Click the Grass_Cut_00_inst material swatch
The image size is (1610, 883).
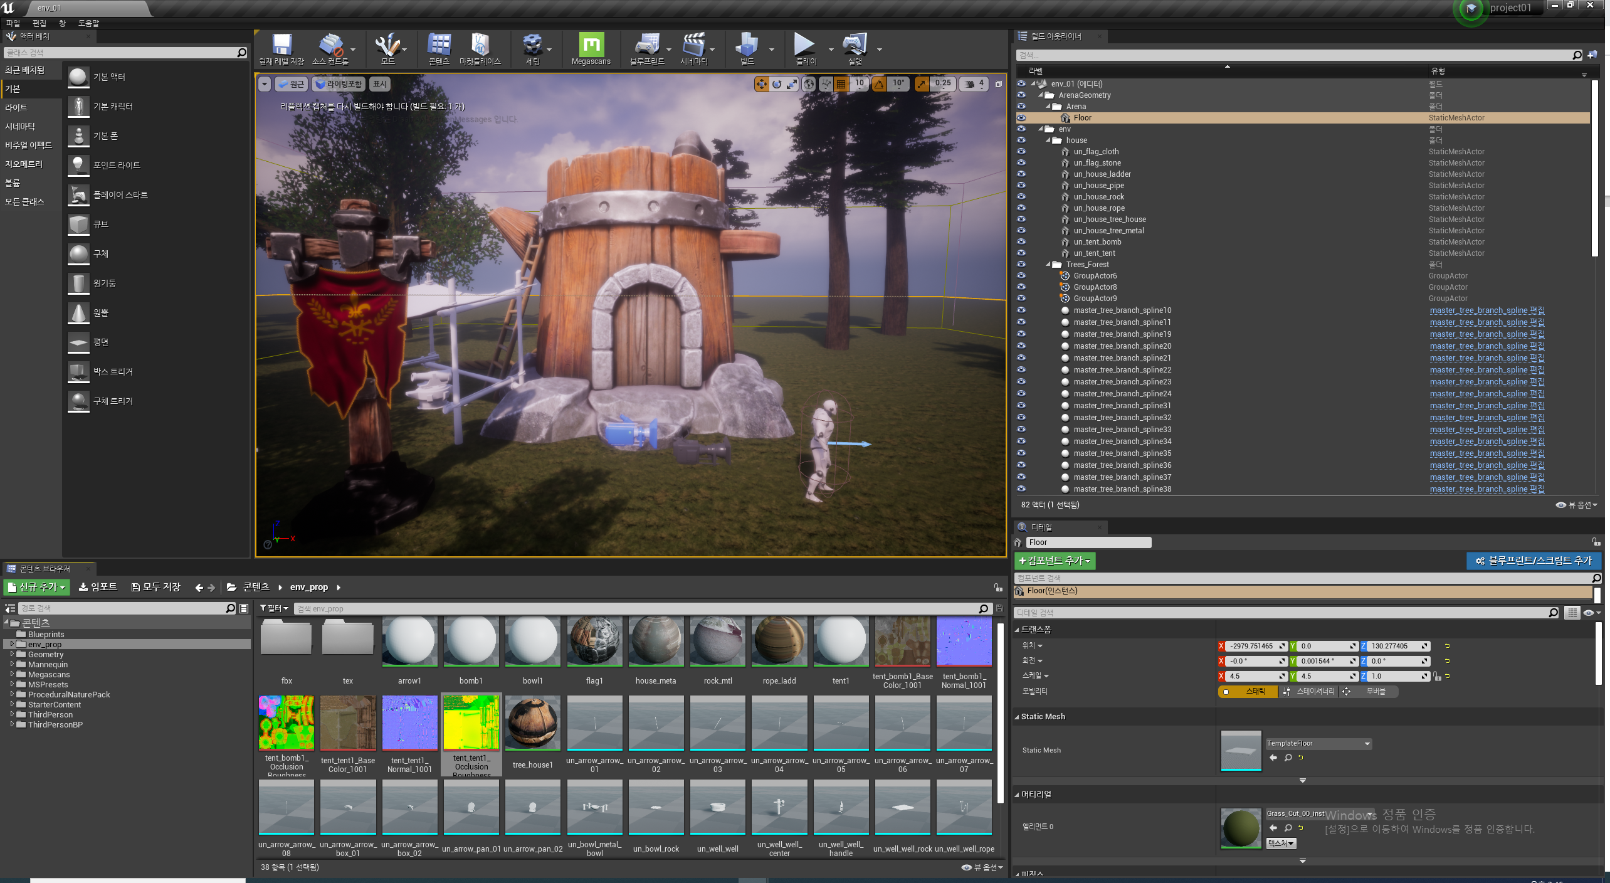click(1241, 828)
